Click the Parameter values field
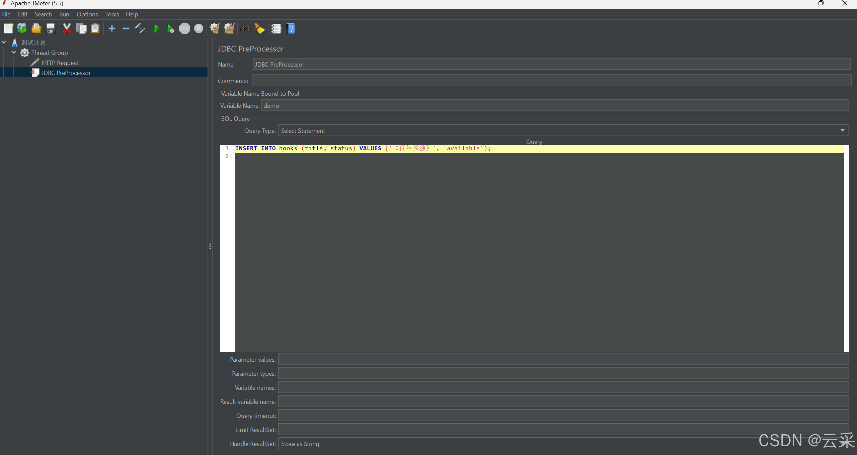 pos(563,359)
